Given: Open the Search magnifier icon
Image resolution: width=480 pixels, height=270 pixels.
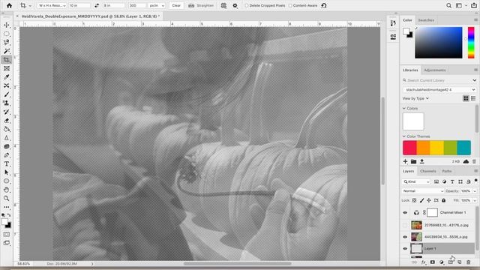Looking at the screenshot, I should pyautogui.click(x=448, y=5).
